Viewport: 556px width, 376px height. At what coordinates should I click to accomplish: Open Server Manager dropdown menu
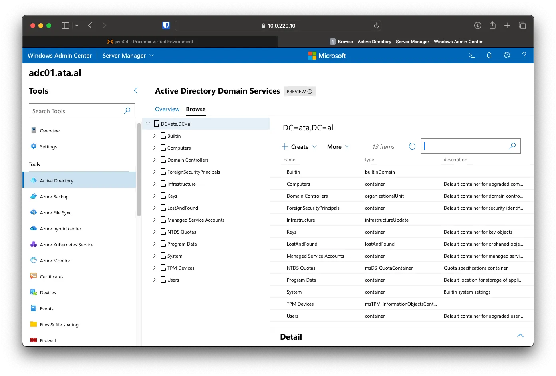point(128,56)
